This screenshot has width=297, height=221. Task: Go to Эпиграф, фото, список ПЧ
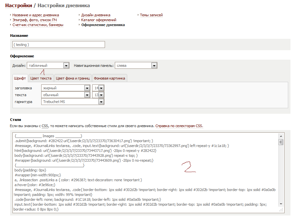[34, 20]
